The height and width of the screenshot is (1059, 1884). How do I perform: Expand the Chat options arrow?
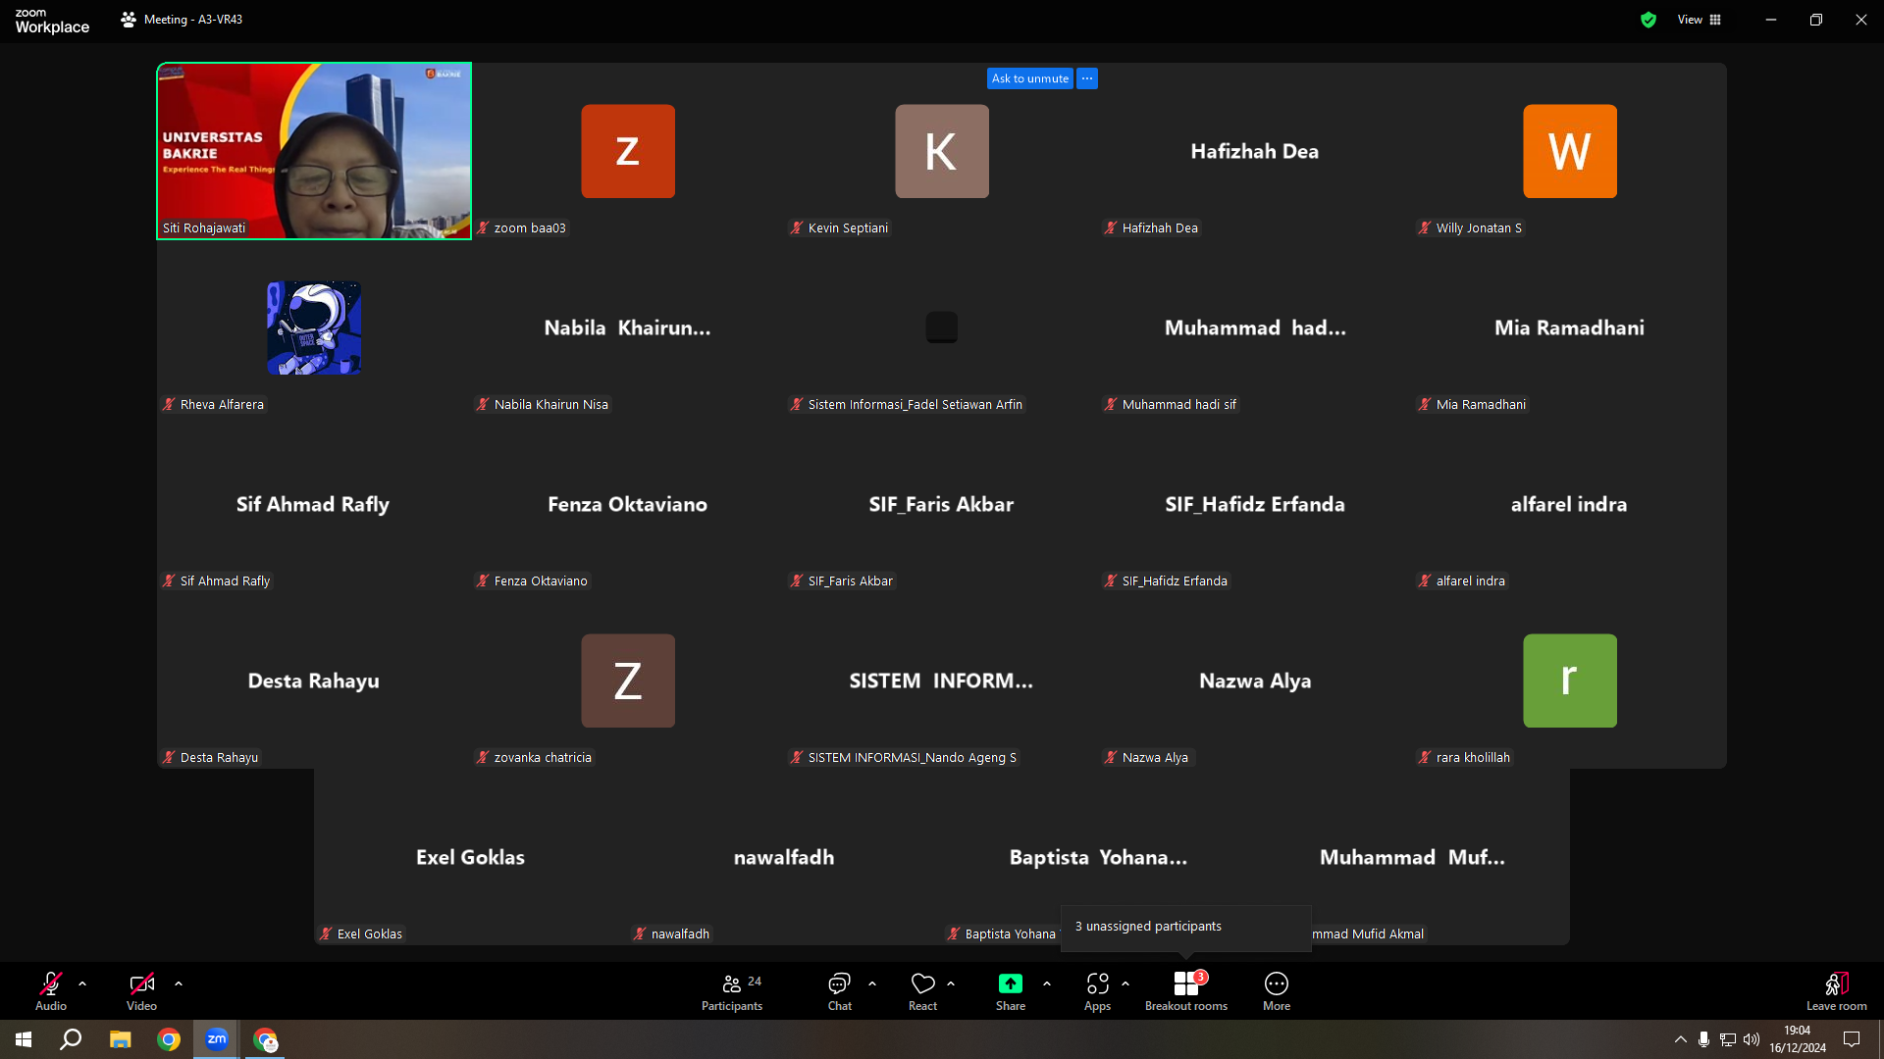tap(872, 983)
